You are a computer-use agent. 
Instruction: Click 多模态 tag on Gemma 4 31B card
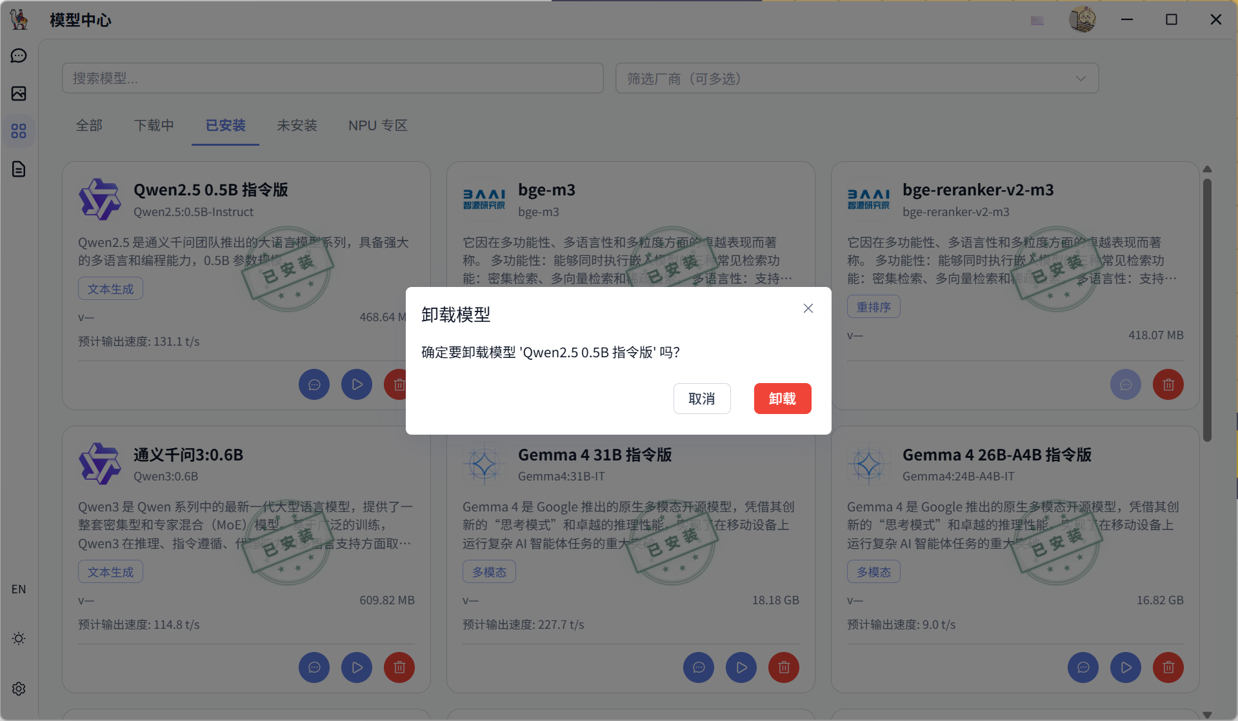pyautogui.click(x=489, y=572)
